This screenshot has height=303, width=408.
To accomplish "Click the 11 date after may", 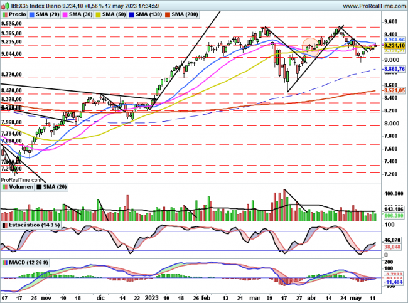I will 372,298.
